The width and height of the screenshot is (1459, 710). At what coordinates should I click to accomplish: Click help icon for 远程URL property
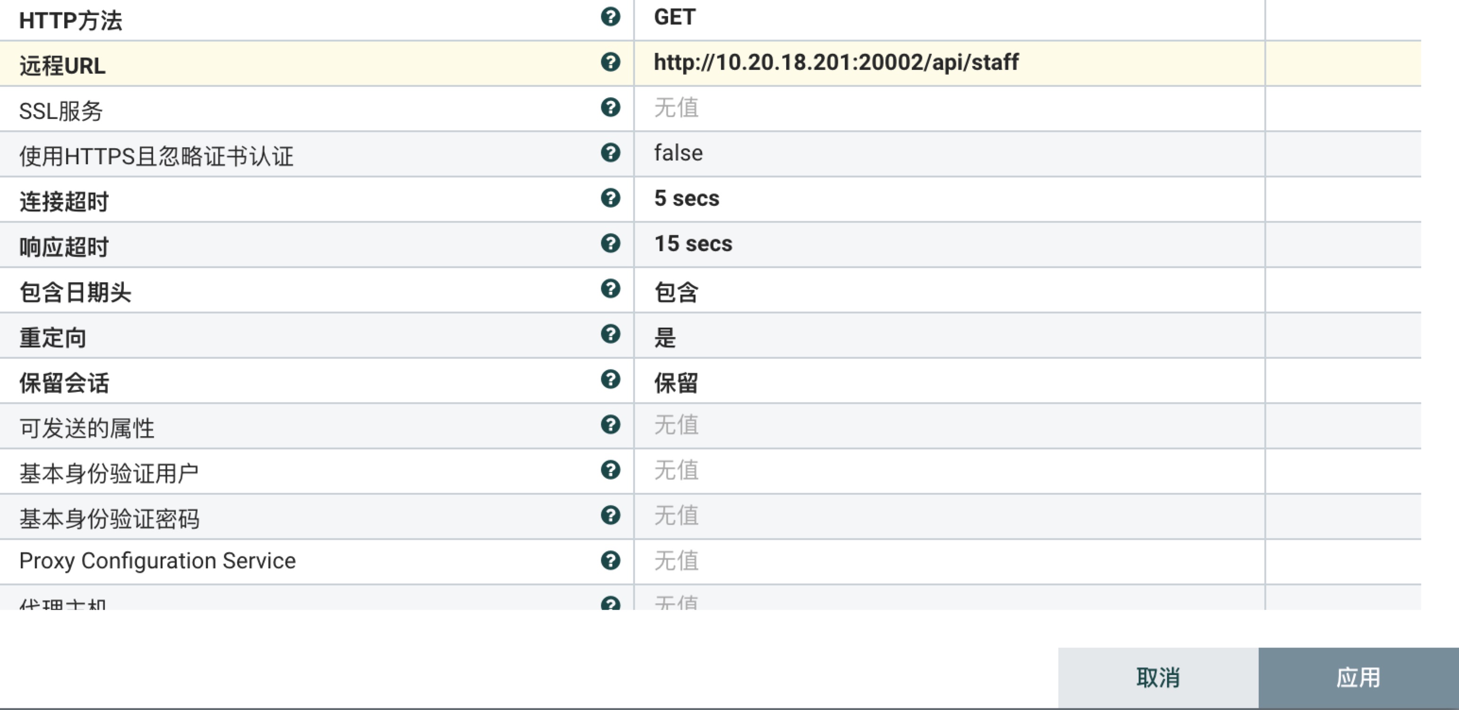(x=610, y=62)
